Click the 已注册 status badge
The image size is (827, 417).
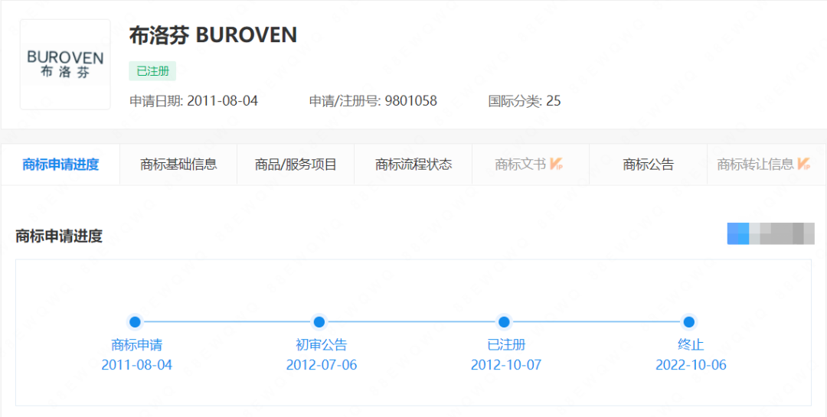(153, 71)
